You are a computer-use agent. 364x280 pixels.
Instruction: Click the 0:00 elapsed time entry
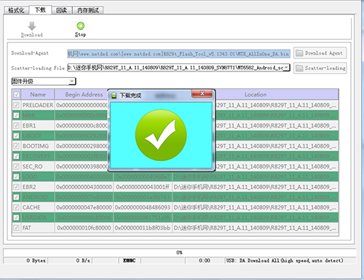pyautogui.click(x=205, y=260)
